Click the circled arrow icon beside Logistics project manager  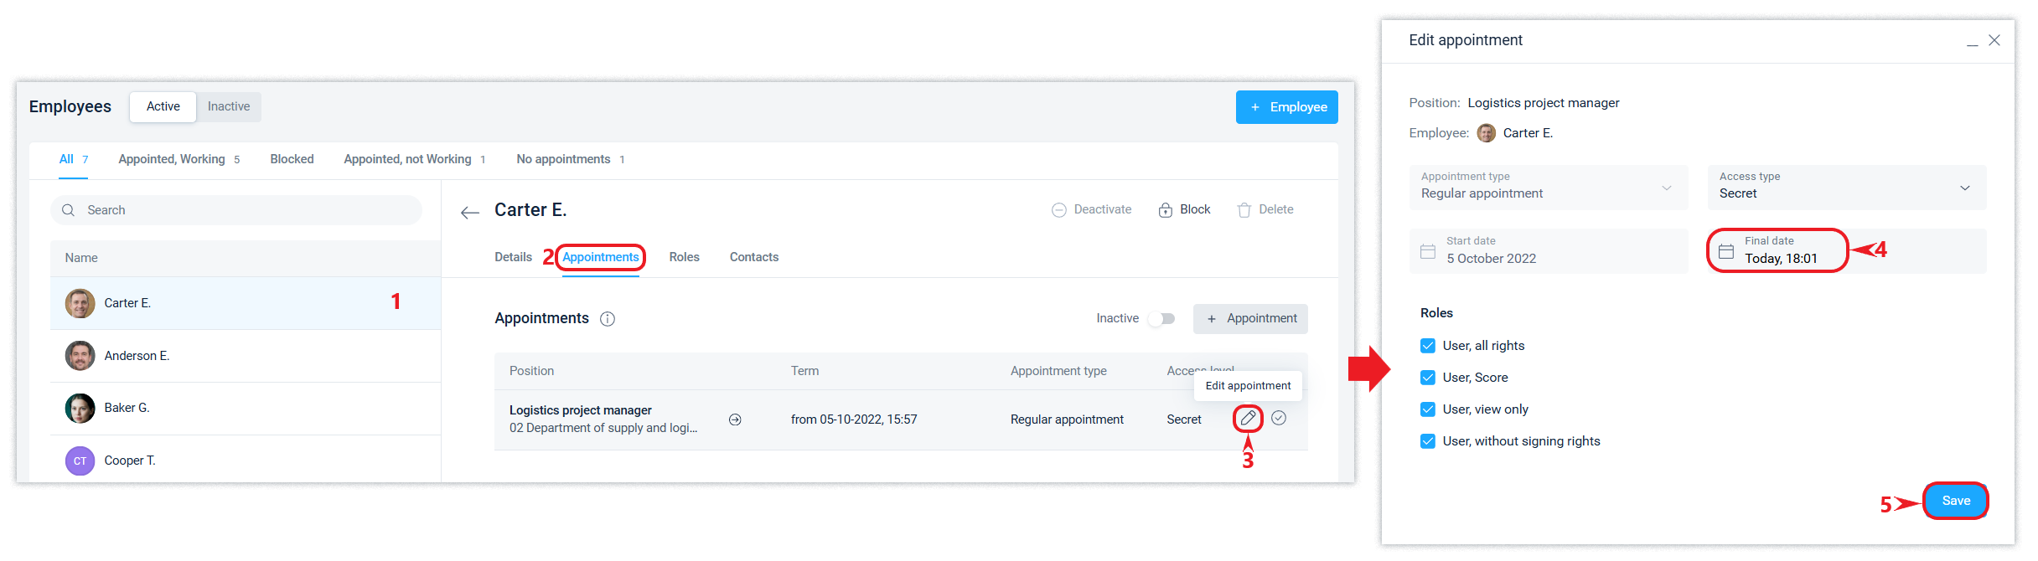[735, 419]
